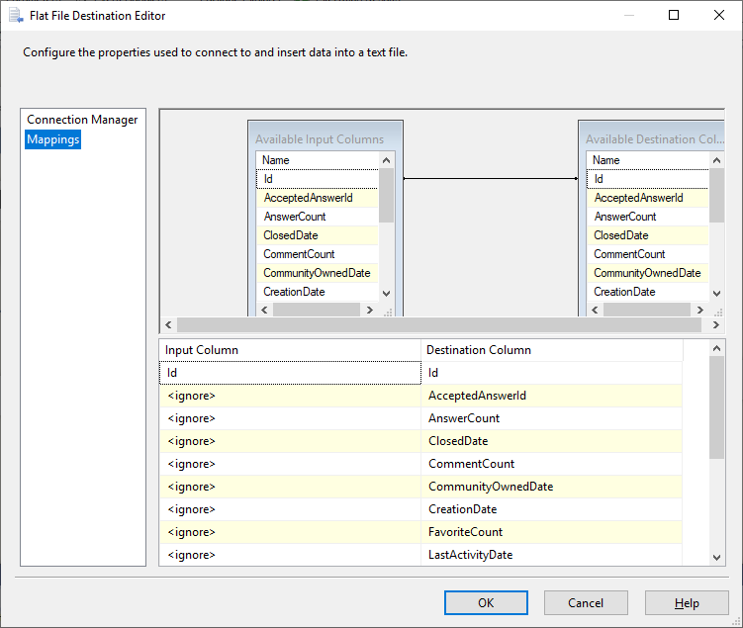This screenshot has height=628, width=743.
Task: Open input dropdown for ClosedDate mapping row
Action: (290, 441)
